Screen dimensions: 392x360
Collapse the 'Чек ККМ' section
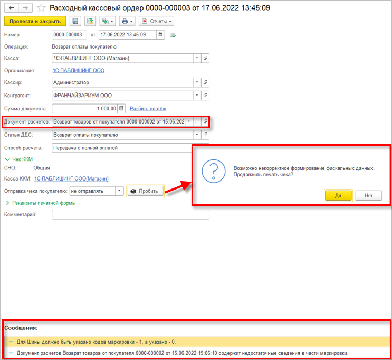click(19, 159)
